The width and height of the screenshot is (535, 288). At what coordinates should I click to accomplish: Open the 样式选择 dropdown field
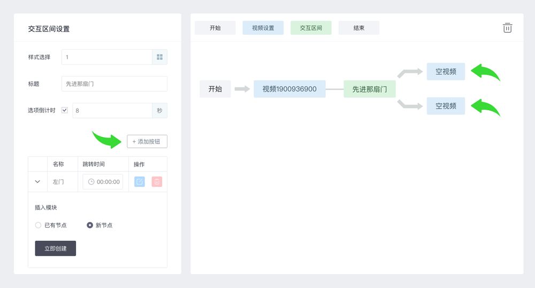[x=107, y=57]
